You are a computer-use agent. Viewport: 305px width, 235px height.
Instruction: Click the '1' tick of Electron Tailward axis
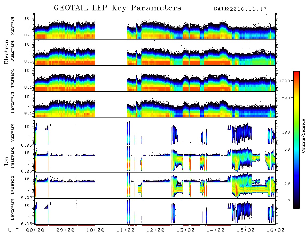pyautogui.click(x=28, y=79)
